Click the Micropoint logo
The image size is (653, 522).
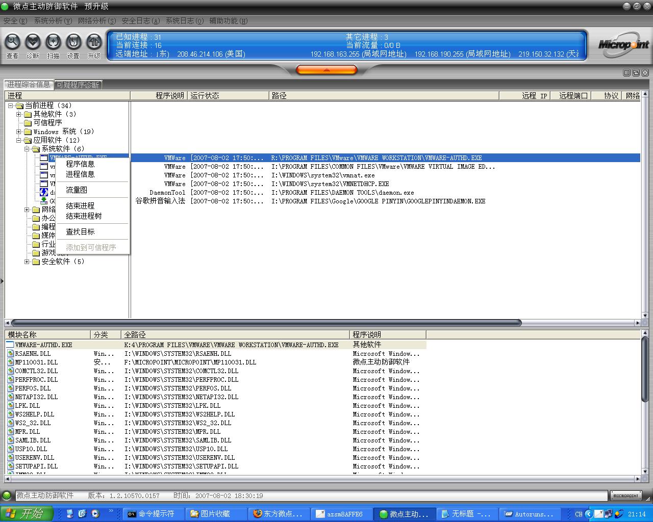point(623,44)
